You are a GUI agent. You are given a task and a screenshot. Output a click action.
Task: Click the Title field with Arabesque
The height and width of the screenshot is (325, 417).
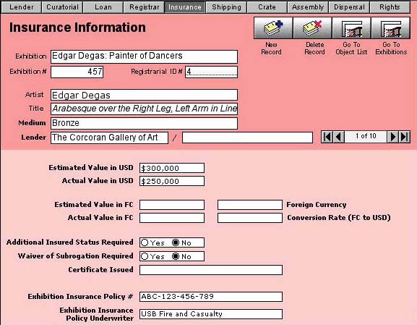[144, 109]
